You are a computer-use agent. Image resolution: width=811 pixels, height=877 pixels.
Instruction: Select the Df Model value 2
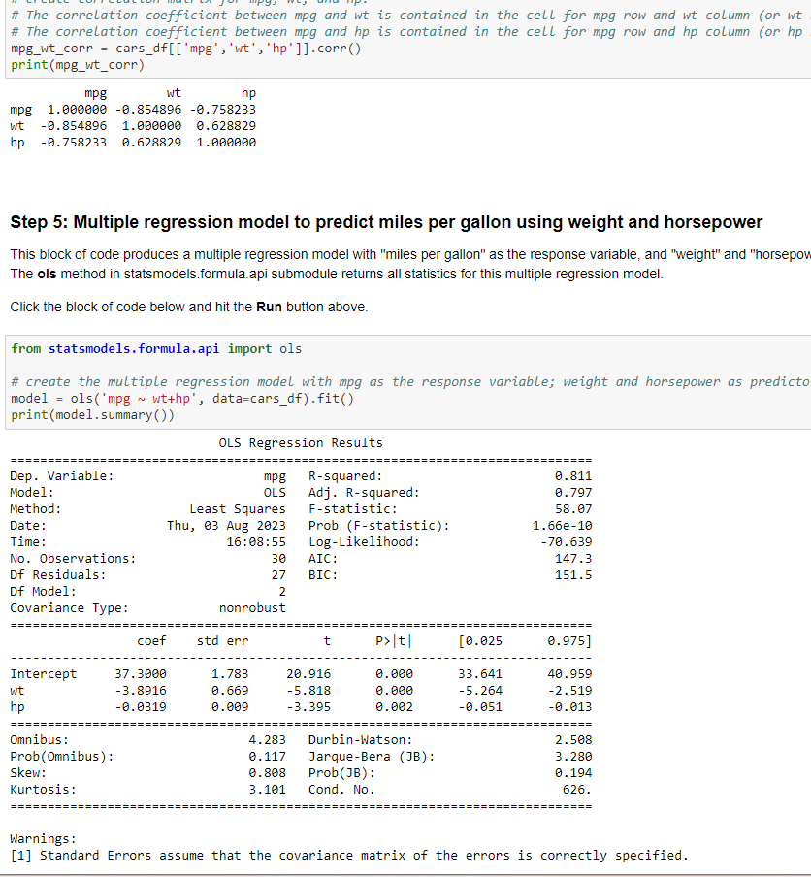(282, 592)
